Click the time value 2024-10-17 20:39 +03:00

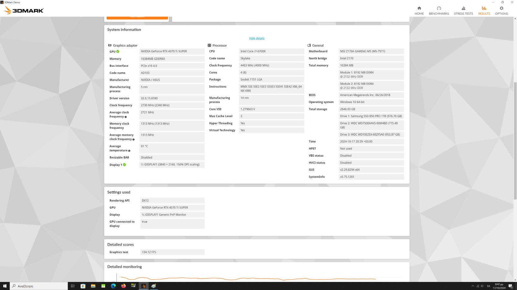tap(371, 141)
